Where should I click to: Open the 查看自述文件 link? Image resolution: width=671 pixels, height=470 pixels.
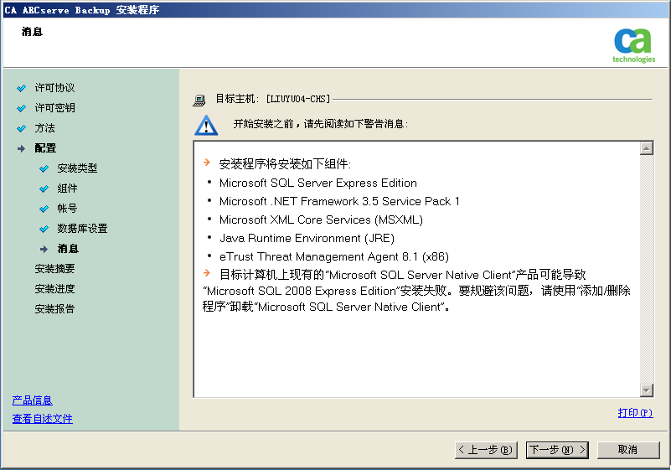[42, 419]
